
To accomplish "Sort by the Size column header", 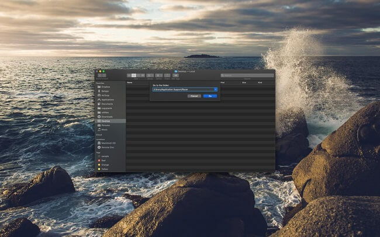I will pyautogui.click(x=244, y=82).
